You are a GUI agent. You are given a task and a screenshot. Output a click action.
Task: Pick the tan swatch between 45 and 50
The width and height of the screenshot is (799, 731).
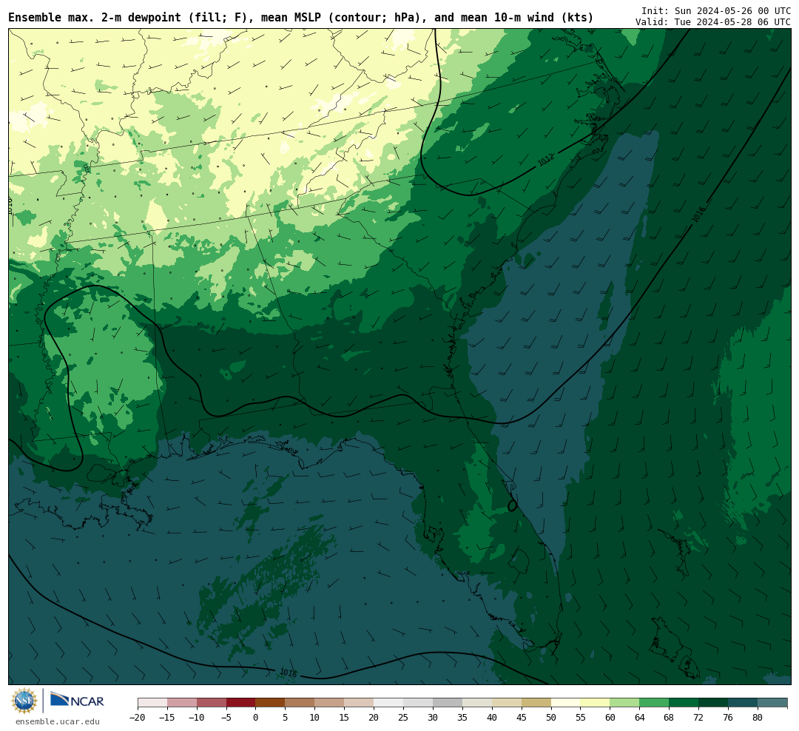coord(536,703)
